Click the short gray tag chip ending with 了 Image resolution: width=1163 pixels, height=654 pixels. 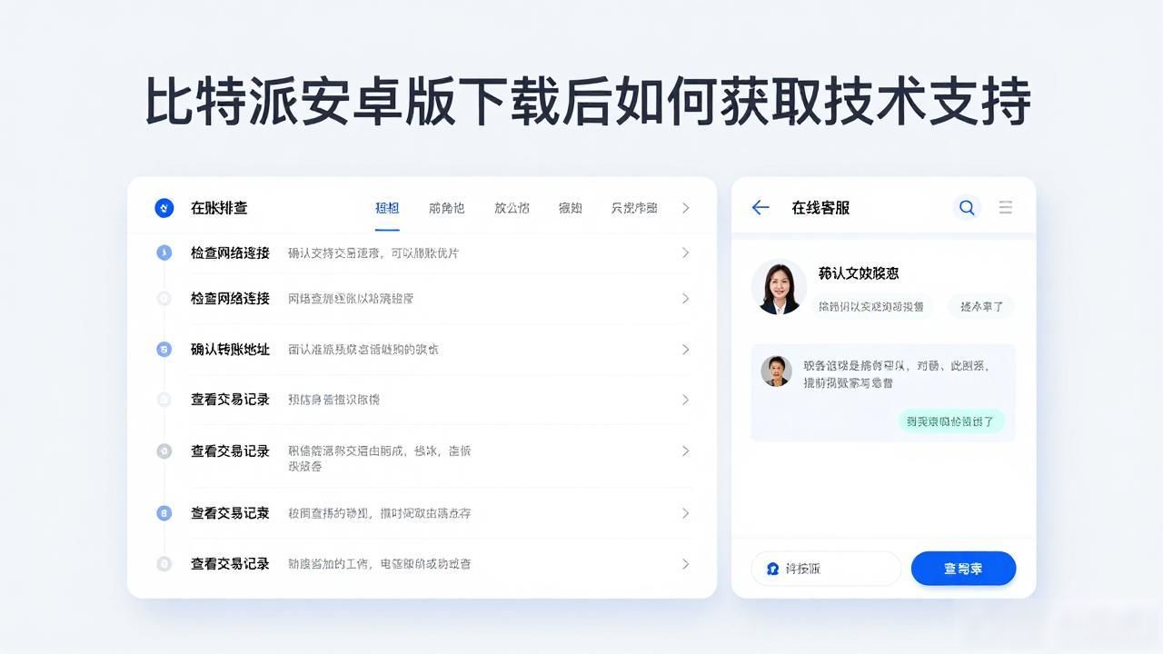pos(981,306)
